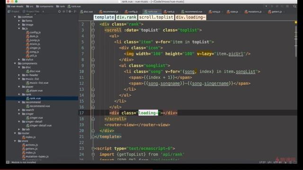The width and height of the screenshot is (303, 170).
Task: Open actions.js in the store folder
Action: point(30,145)
